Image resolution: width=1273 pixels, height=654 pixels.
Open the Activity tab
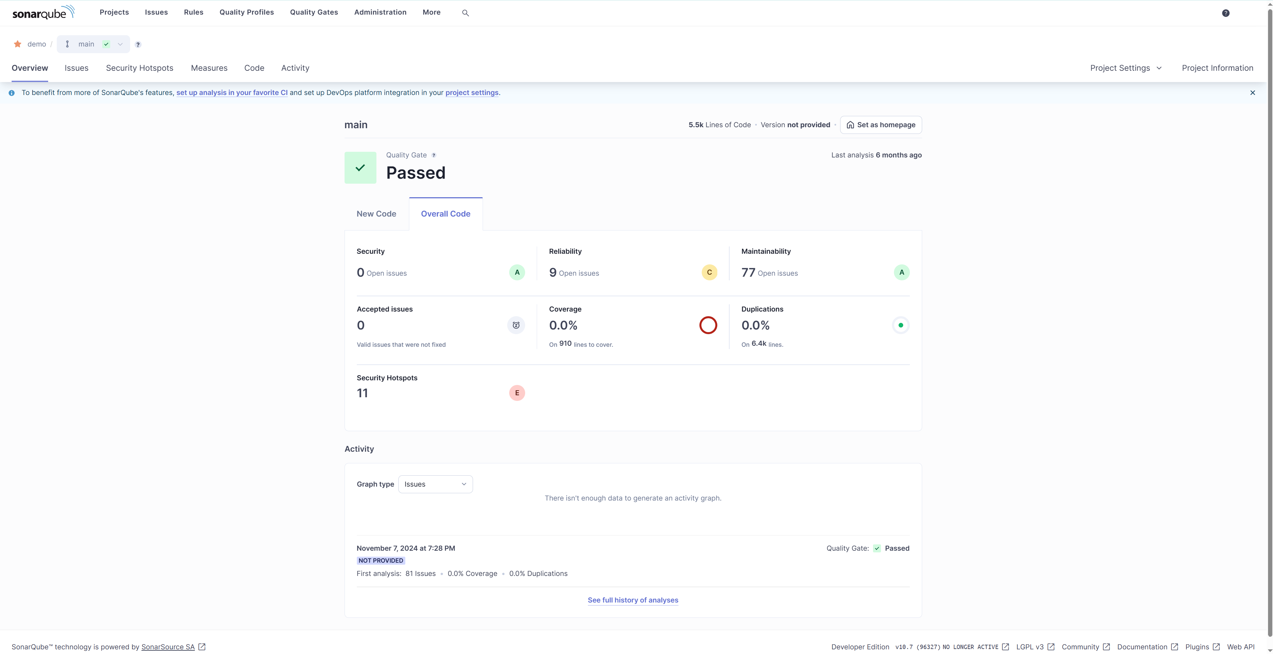pos(295,68)
